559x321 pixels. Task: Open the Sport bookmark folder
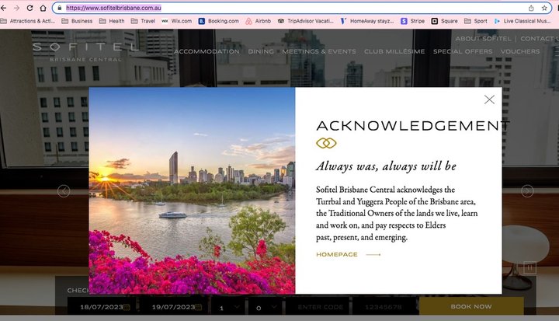tap(476, 21)
